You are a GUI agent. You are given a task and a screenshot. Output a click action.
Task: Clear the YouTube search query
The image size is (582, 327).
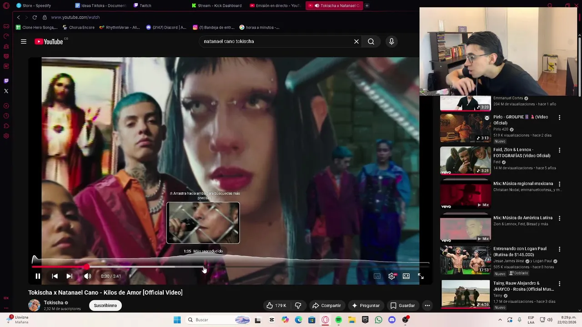(x=356, y=41)
